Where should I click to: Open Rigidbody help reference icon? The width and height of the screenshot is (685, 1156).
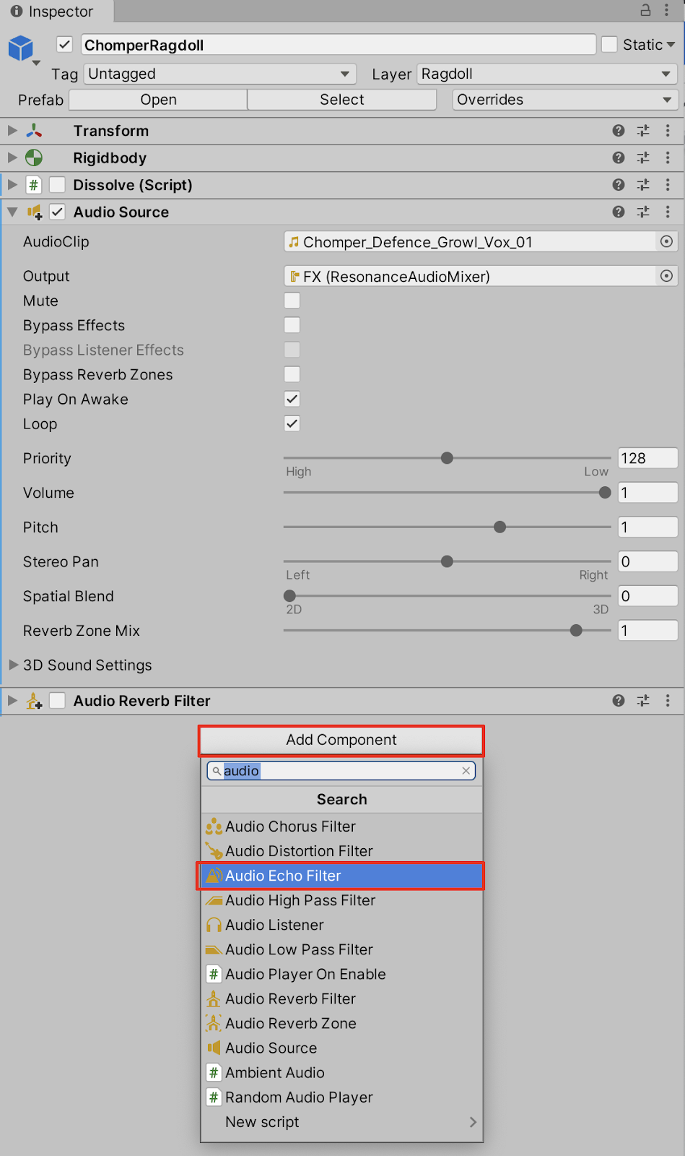619,158
